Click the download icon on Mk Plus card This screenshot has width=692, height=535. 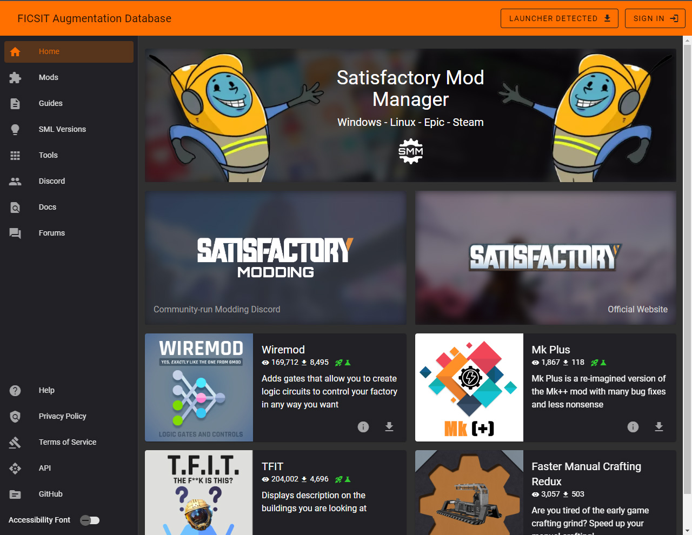coord(659,427)
